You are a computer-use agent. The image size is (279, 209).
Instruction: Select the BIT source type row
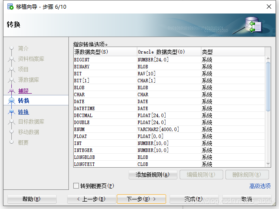(x=169, y=74)
